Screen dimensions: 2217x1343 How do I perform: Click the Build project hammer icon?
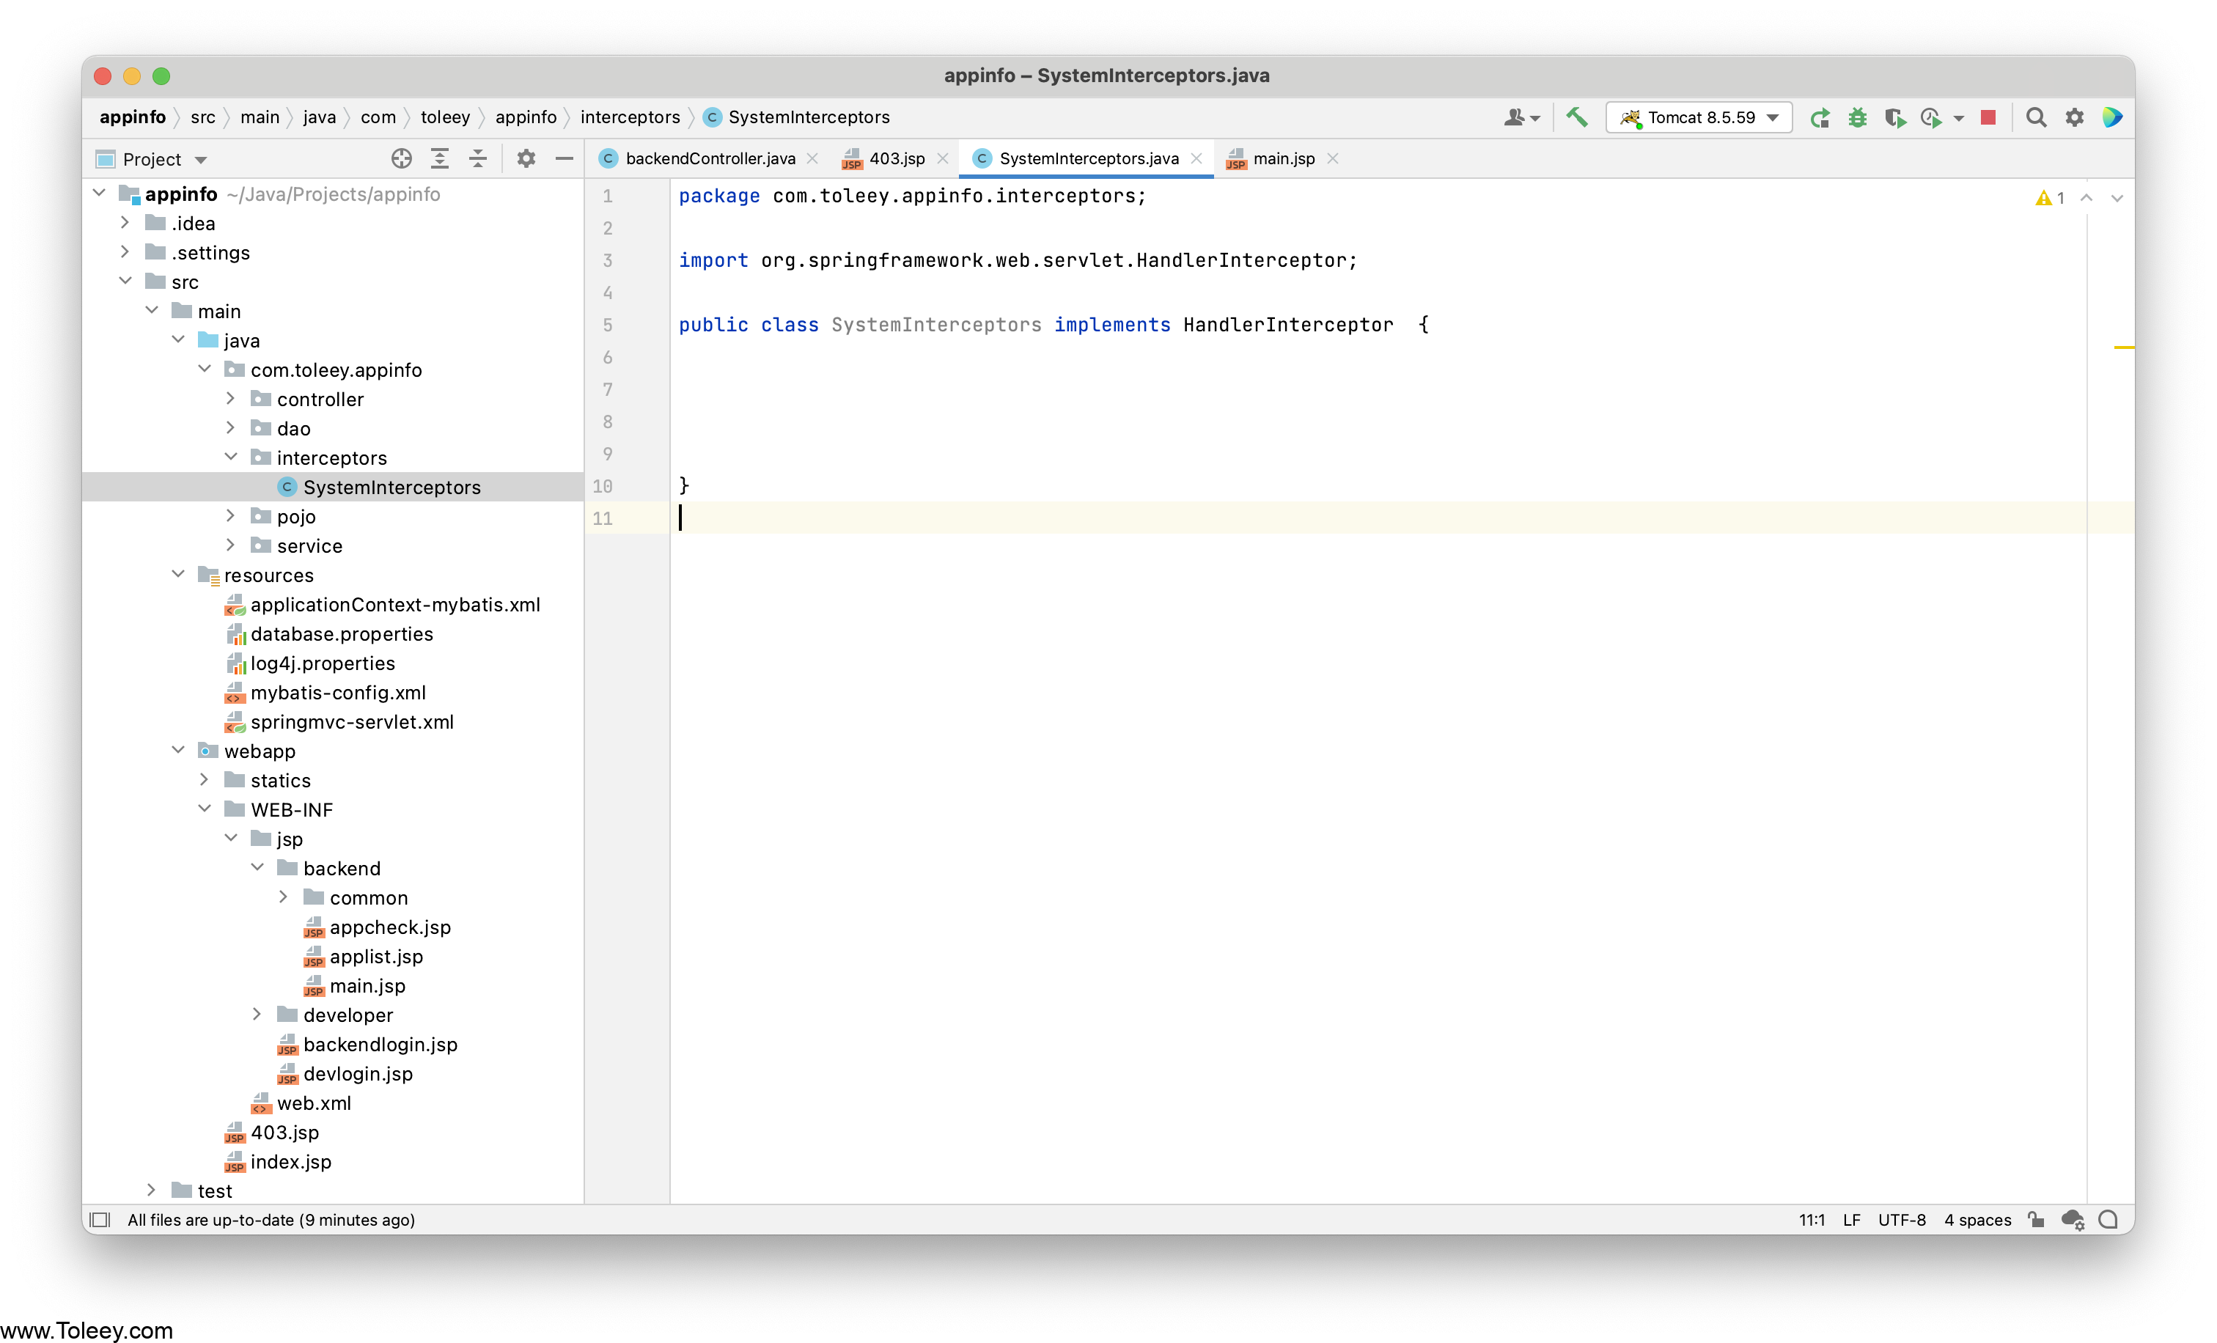pos(1576,117)
